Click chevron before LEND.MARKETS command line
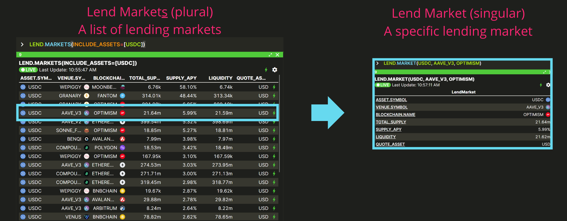 pos(22,44)
